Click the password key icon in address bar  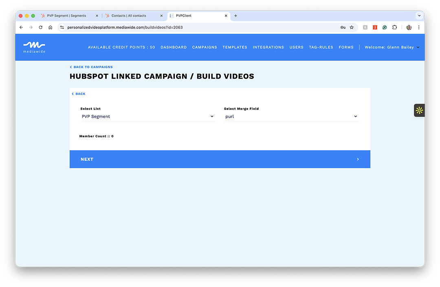(343, 27)
